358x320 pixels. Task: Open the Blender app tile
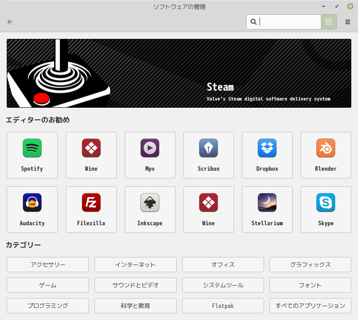326,155
